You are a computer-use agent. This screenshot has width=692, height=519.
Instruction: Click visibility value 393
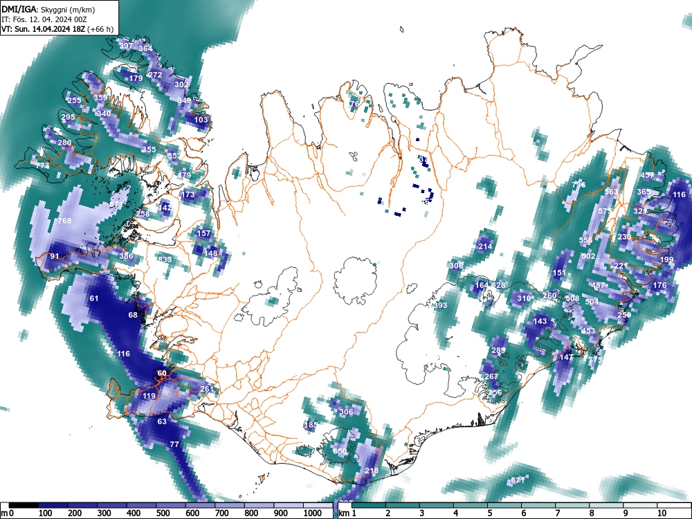coord(440,305)
